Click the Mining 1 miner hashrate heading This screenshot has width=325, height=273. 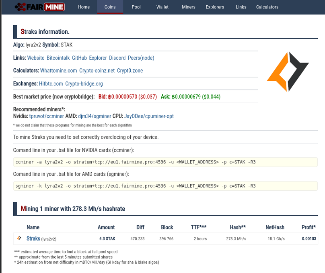click(x=73, y=209)
